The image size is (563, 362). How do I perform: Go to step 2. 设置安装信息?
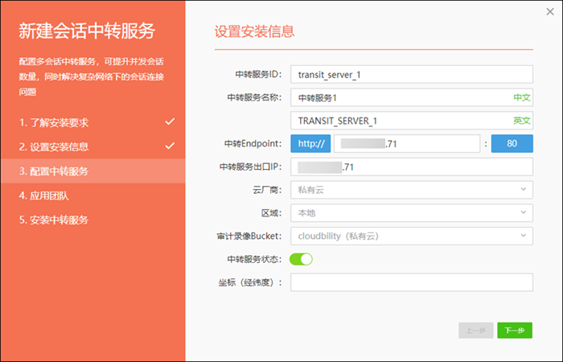click(54, 147)
